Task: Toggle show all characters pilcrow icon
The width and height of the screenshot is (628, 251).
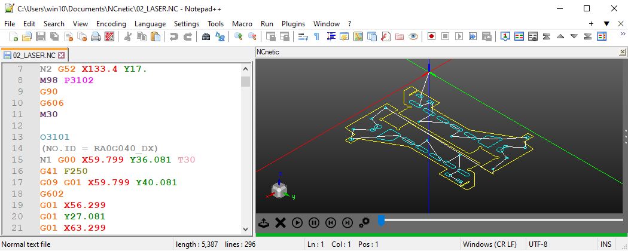Action: pos(317,37)
